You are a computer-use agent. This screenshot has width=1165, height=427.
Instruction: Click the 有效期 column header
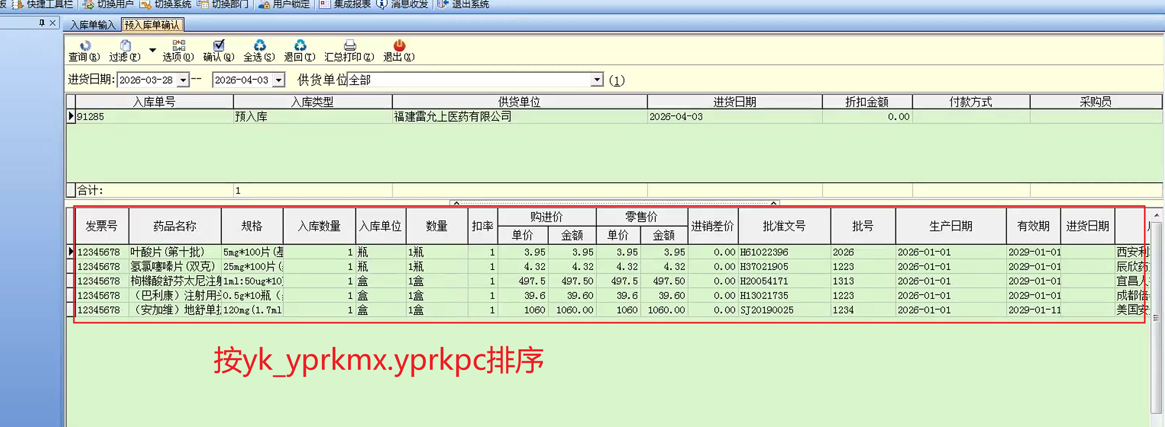coord(1033,226)
